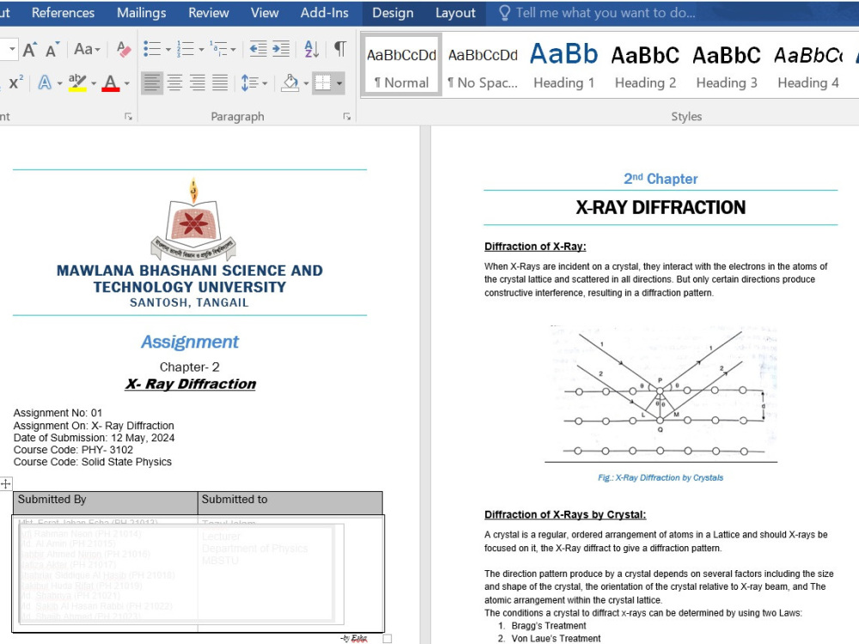
Task: Open the Mailings tab
Action: pyautogui.click(x=142, y=13)
